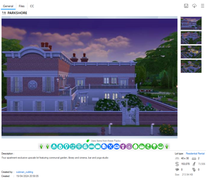Click the 73,506 value text
This screenshot has width=208, height=180.
(x=201, y=164)
